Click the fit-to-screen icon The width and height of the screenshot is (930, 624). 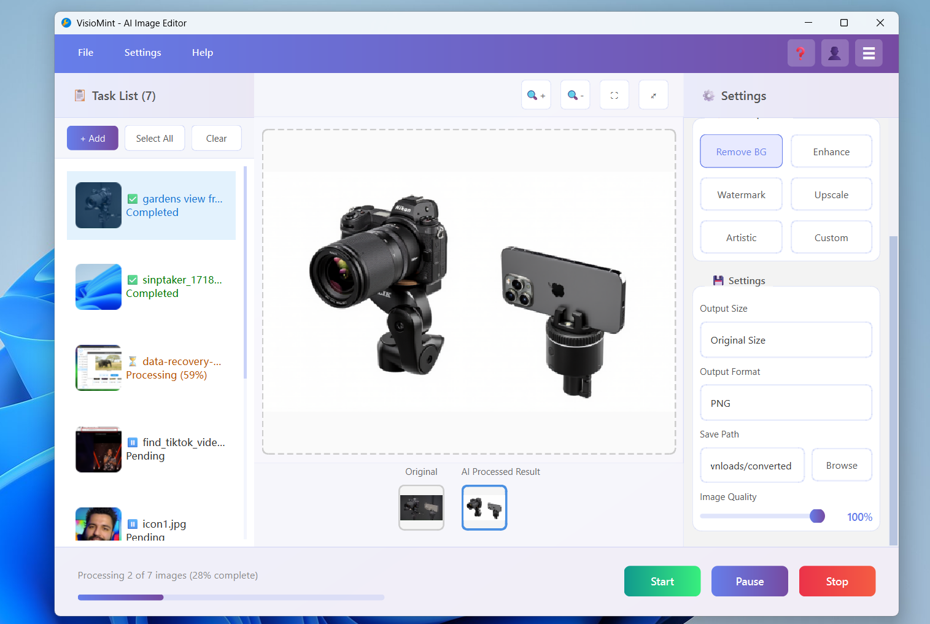614,96
